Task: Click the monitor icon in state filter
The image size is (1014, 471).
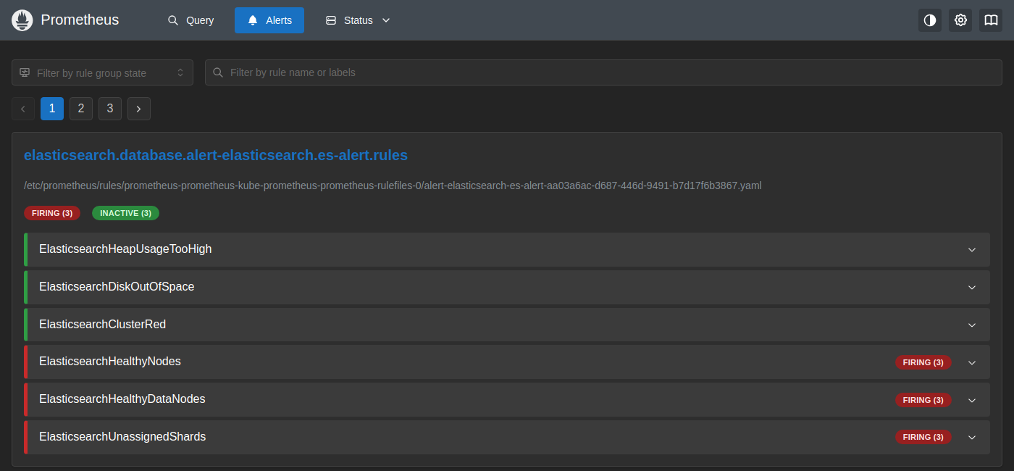Action: click(25, 72)
